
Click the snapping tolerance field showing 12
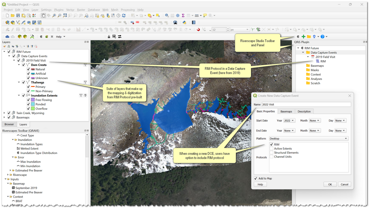click(x=220, y=30)
